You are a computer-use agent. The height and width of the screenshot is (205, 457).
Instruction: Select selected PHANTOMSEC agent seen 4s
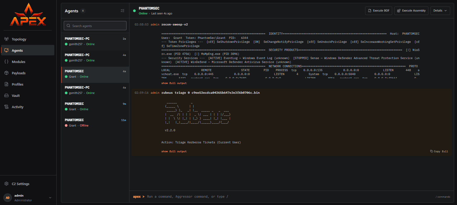95,75
